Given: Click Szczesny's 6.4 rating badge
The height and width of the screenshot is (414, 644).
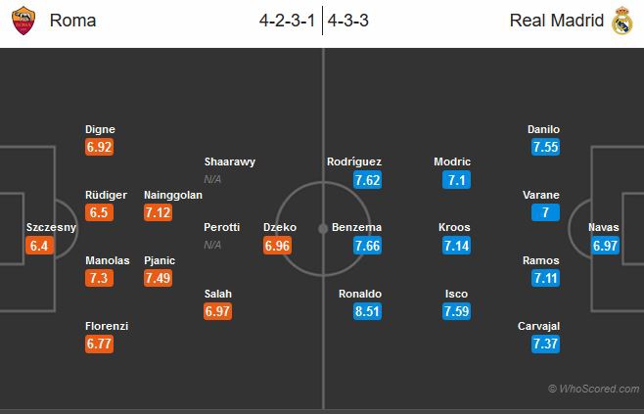Looking at the screenshot, I should 39,246.
